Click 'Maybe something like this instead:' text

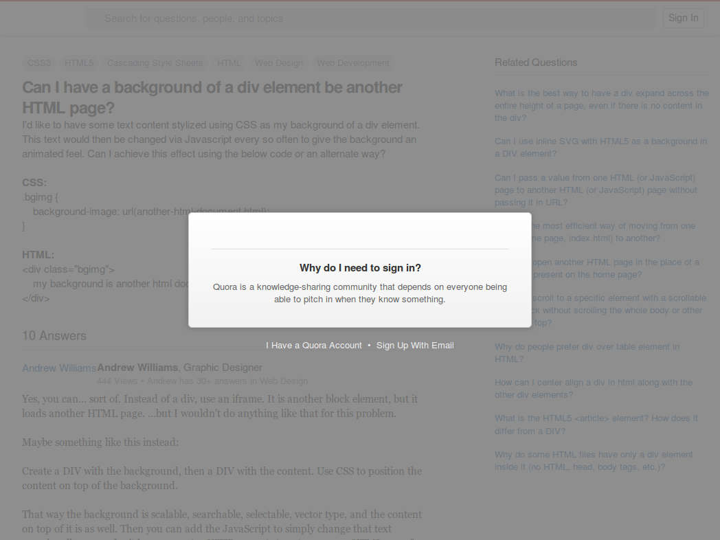pyautogui.click(x=100, y=442)
